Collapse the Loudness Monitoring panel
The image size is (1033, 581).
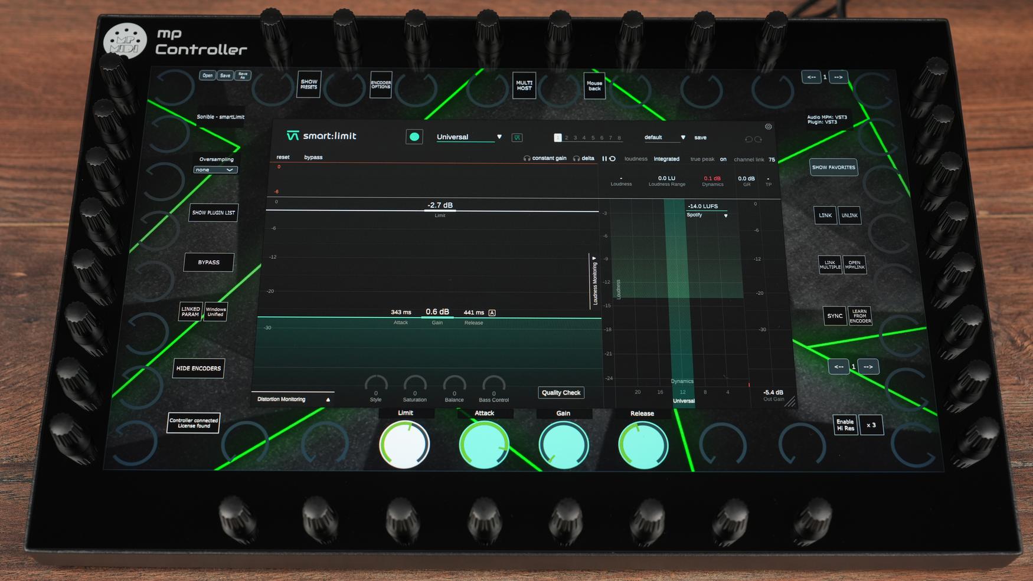594,282
